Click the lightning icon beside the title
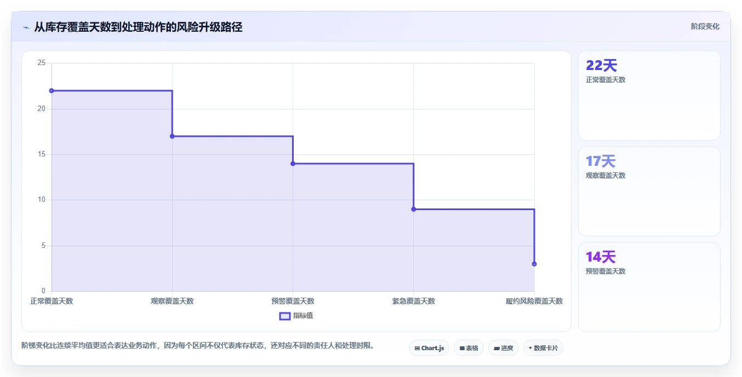Image resolution: width=742 pixels, height=377 pixels. tap(26, 27)
